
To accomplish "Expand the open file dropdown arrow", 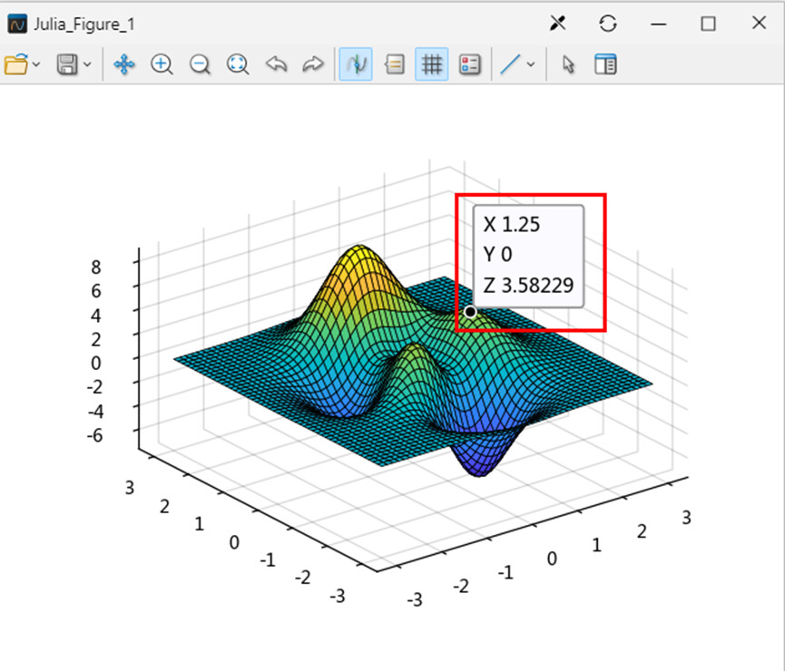I will coord(36,64).
